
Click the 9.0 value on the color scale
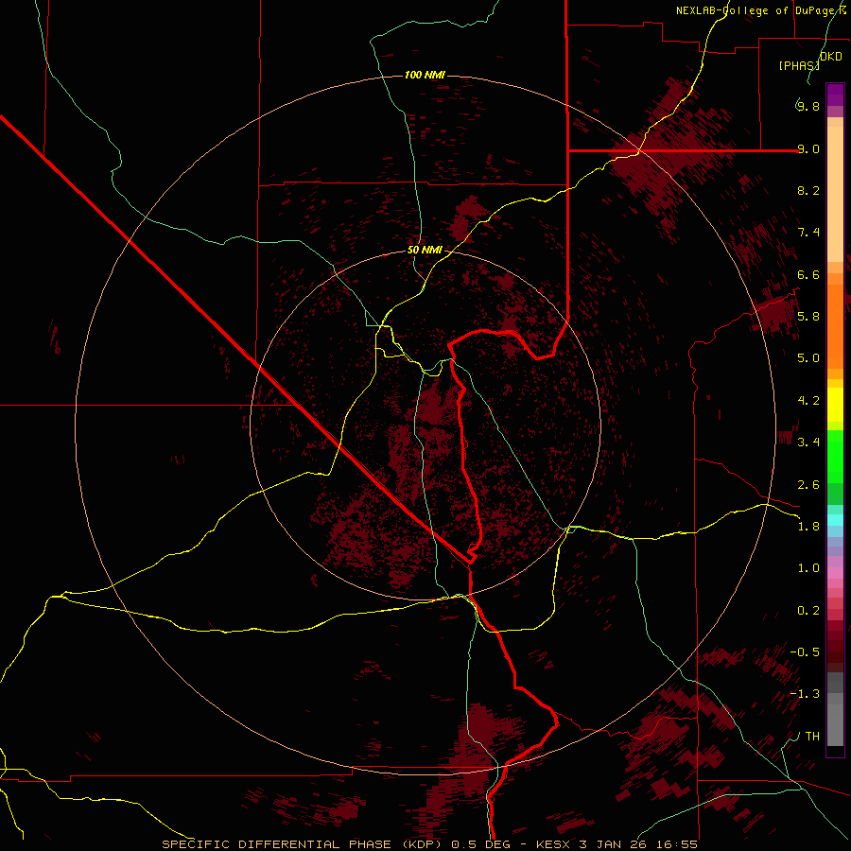(x=808, y=148)
